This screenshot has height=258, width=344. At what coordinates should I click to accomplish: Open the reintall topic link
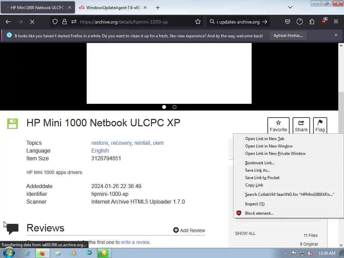click(142, 143)
